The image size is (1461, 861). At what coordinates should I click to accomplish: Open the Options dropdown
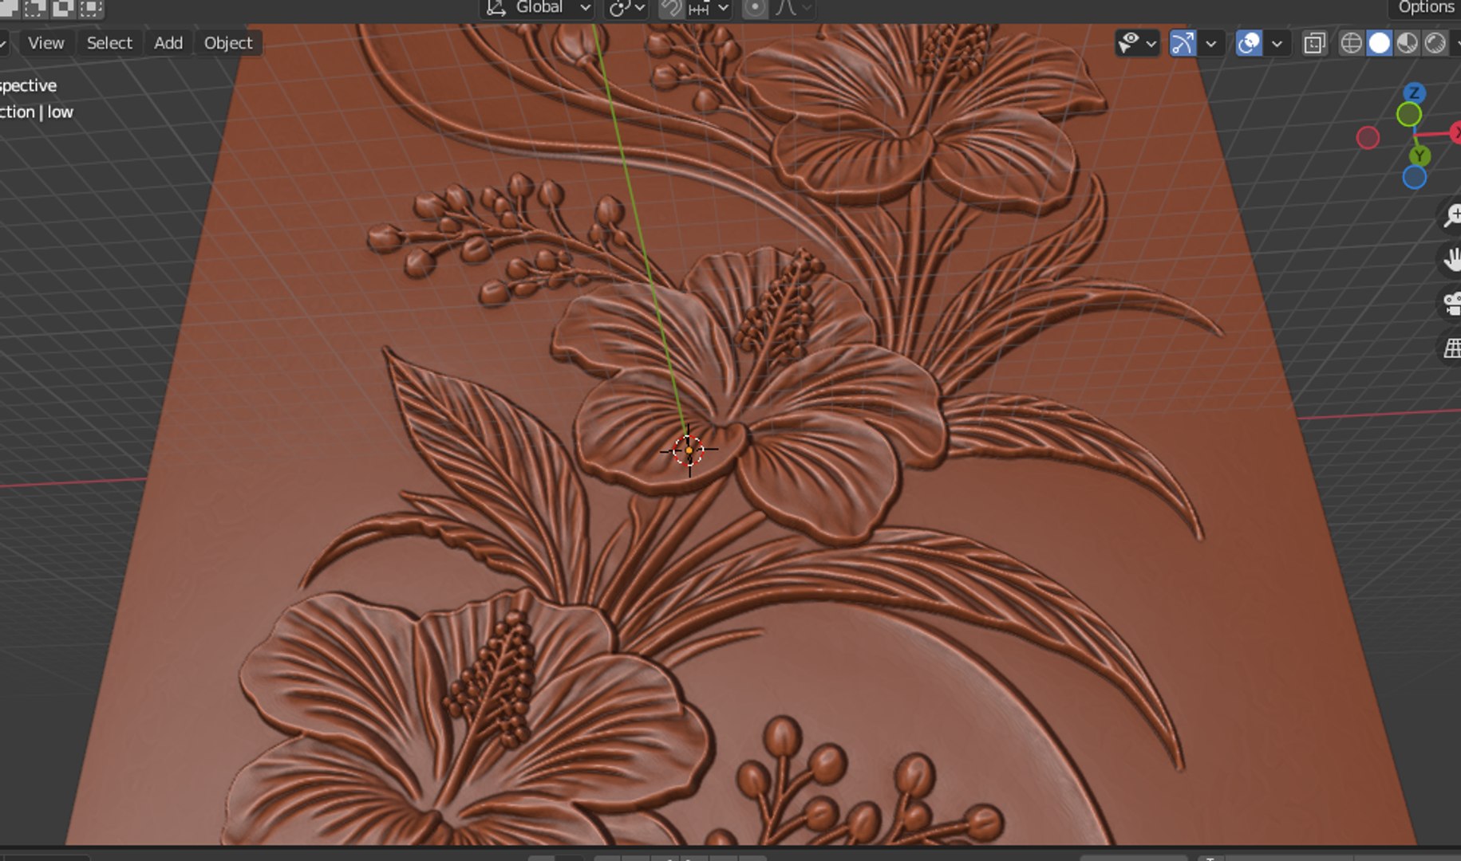(1425, 7)
